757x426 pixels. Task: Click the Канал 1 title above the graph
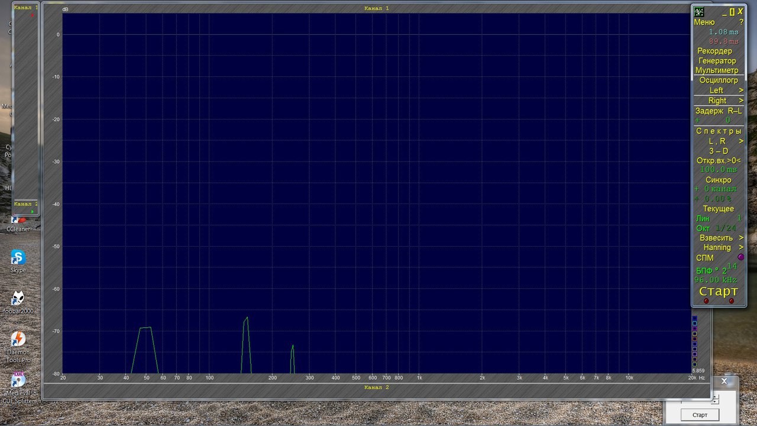(x=377, y=8)
